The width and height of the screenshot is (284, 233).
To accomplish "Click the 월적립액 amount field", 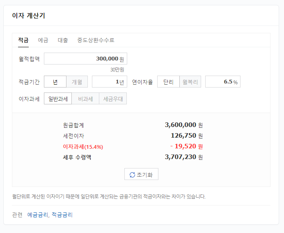I will tap(85, 59).
